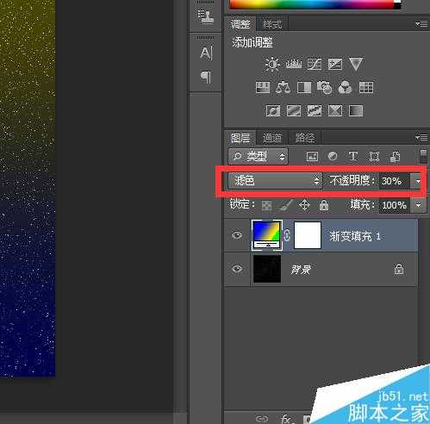This screenshot has width=430, height=424.
Task: Expand the 不透明度 opacity slider arrow
Action: [418, 181]
